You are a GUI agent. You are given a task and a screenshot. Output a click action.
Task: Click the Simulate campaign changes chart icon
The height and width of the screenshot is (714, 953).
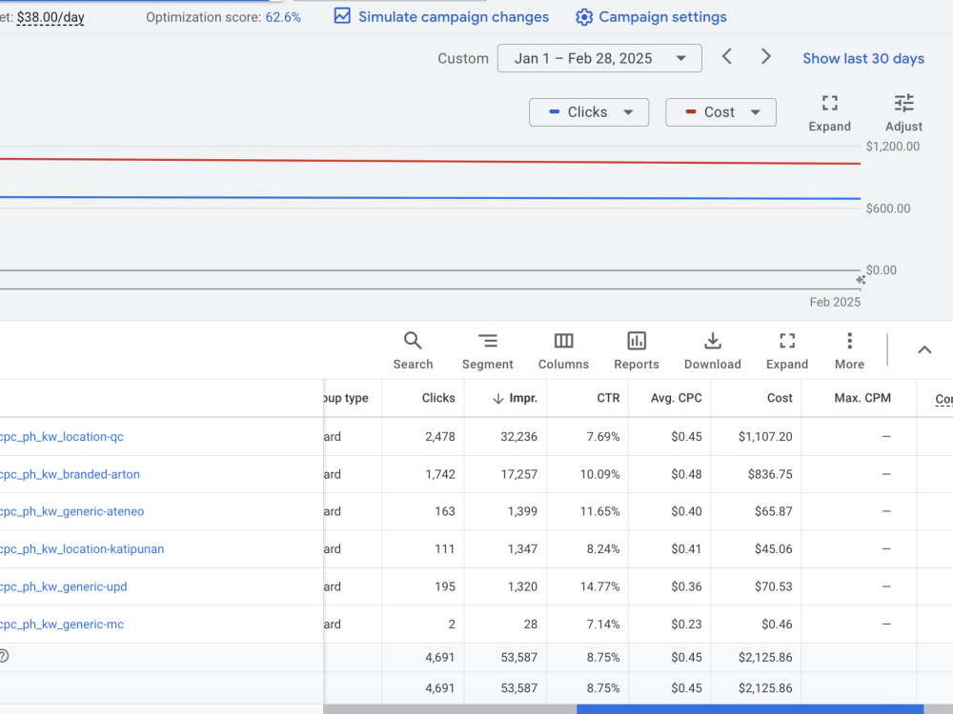342,16
